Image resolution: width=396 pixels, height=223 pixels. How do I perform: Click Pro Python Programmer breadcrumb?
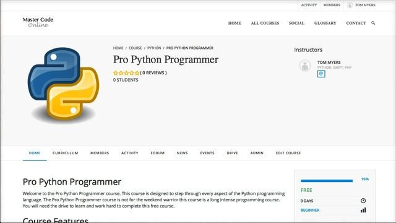pos(190,48)
